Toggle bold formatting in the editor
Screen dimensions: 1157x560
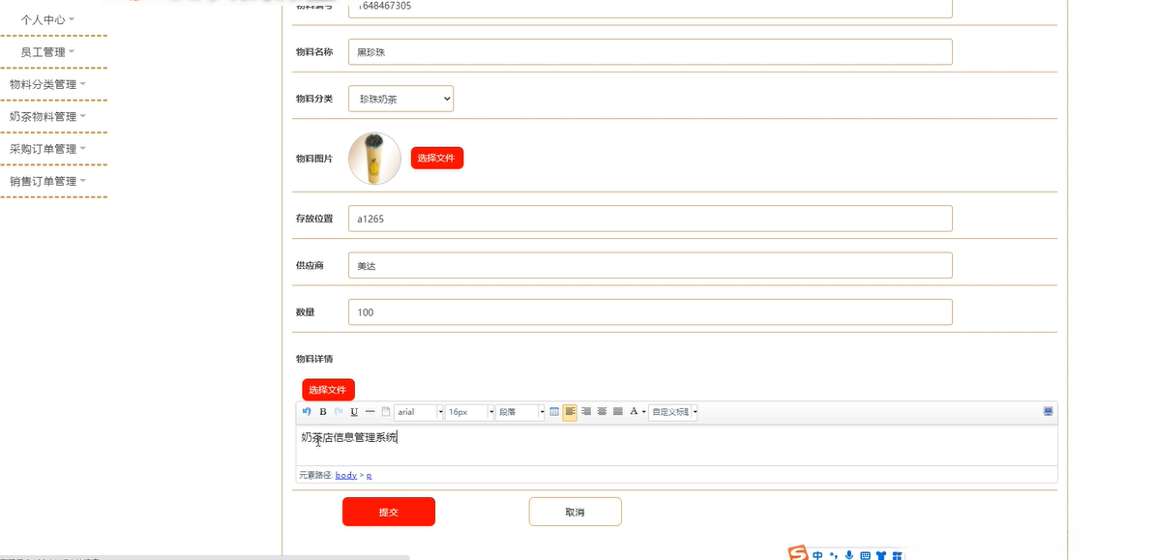322,412
